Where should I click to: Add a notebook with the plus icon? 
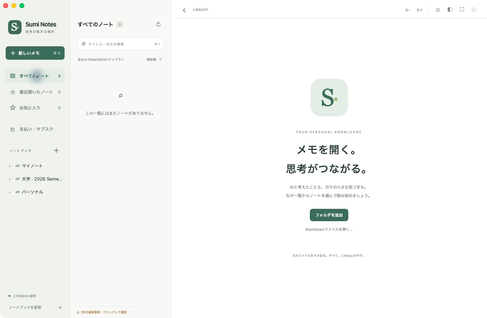pos(56,151)
